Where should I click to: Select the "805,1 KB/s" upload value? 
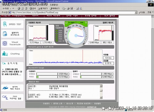107,43
